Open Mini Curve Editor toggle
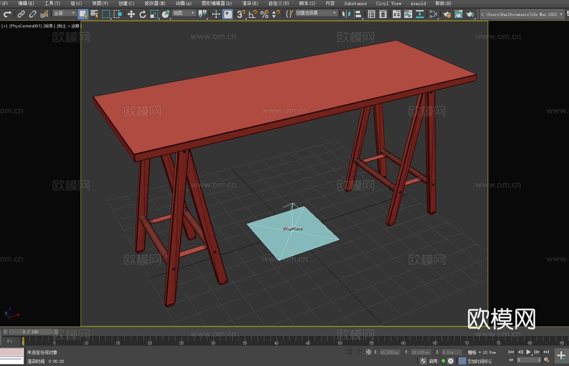569x366 pixels. 10,341
